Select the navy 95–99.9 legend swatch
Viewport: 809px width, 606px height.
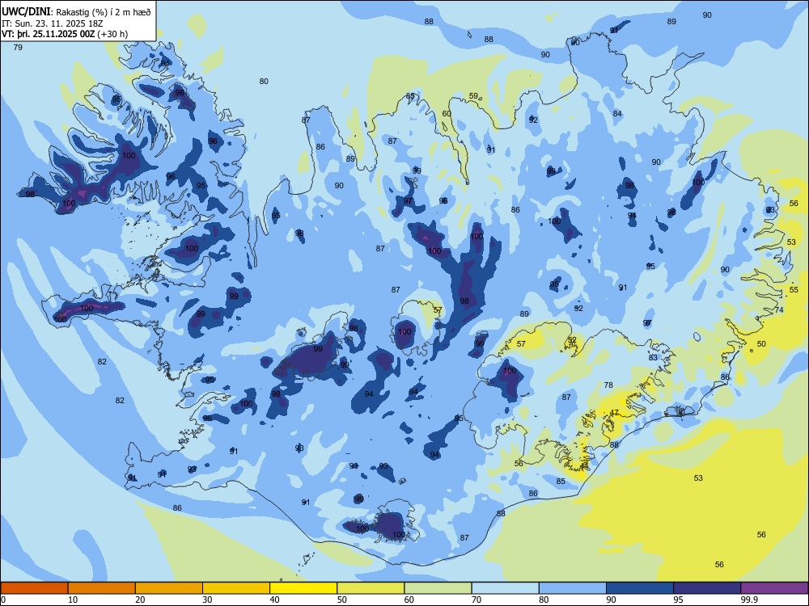coord(707,588)
